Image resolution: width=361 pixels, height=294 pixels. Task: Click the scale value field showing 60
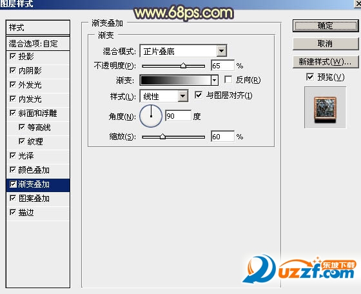pos(222,137)
